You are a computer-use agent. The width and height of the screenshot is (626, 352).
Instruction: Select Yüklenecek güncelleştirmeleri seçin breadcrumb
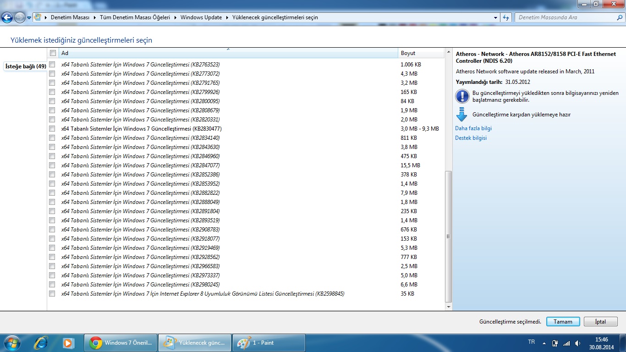click(x=275, y=17)
